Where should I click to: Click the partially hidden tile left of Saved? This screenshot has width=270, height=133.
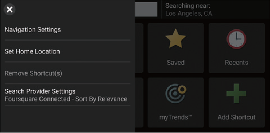click(x=139, y=48)
